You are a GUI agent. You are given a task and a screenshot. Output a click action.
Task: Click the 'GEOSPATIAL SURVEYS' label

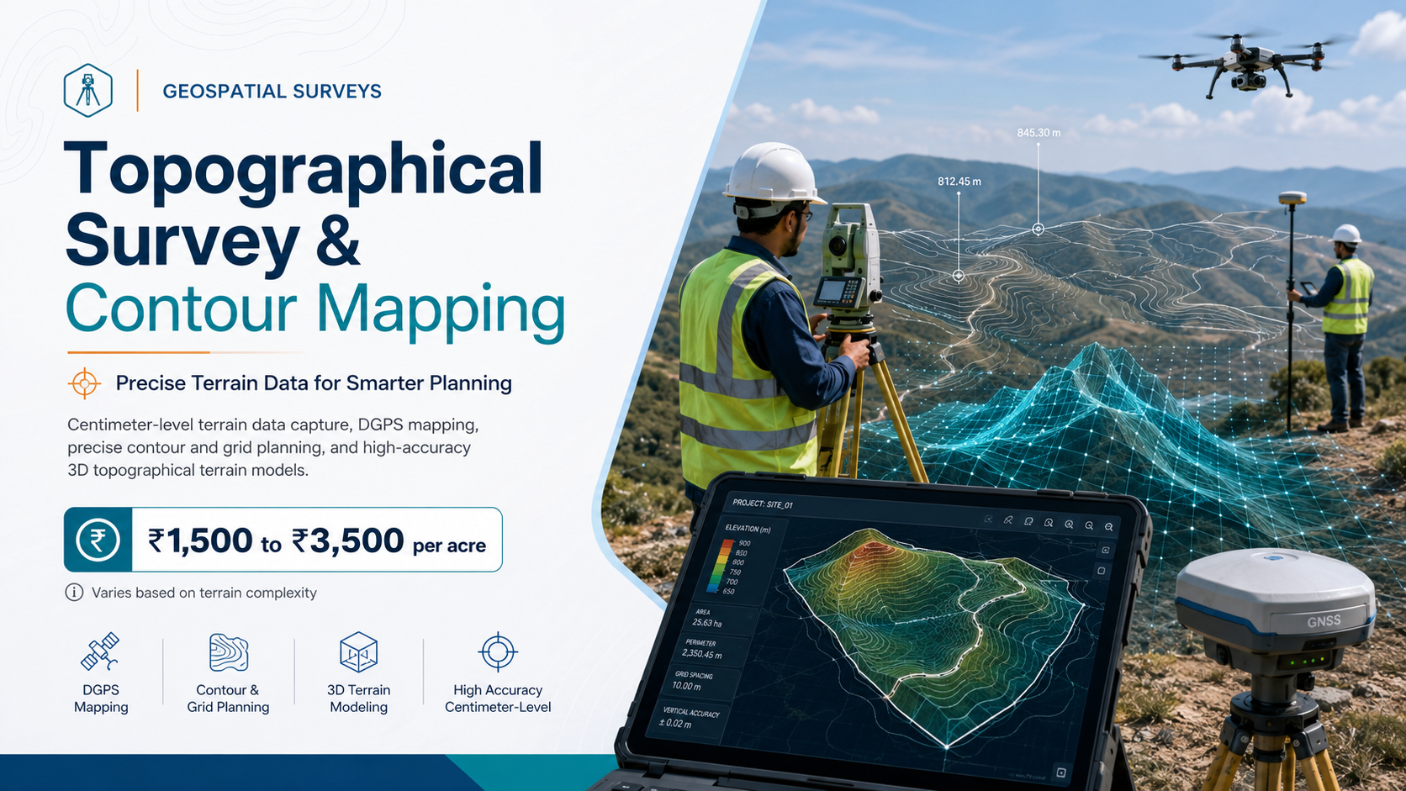272,92
